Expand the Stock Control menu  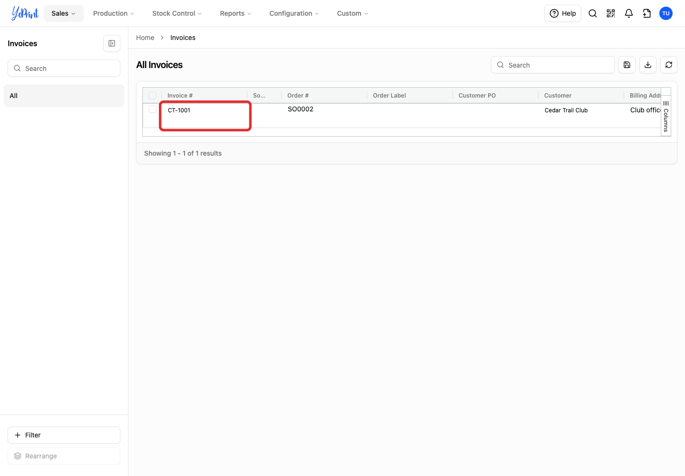pos(177,13)
